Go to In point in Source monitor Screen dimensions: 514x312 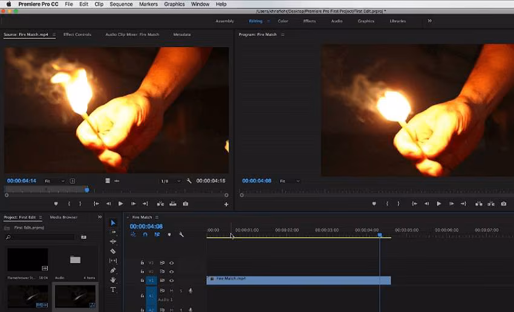pyautogui.click(x=96, y=204)
